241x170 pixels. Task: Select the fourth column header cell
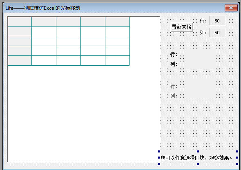pyautogui.click(x=93, y=22)
